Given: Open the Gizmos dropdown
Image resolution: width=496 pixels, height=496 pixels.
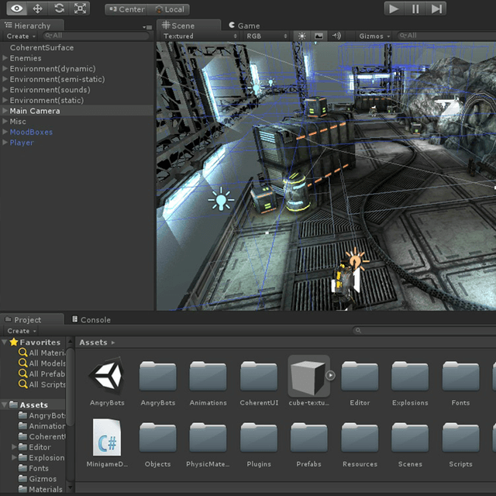Looking at the screenshot, I should tap(375, 36).
